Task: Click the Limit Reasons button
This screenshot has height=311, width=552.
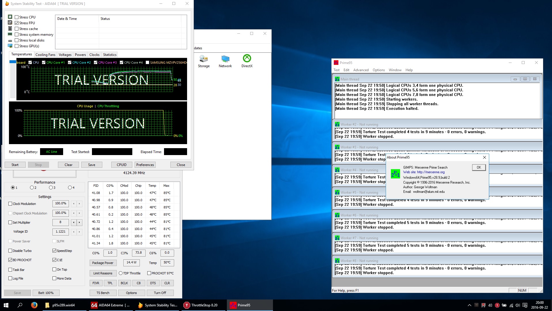Action: coord(103,273)
